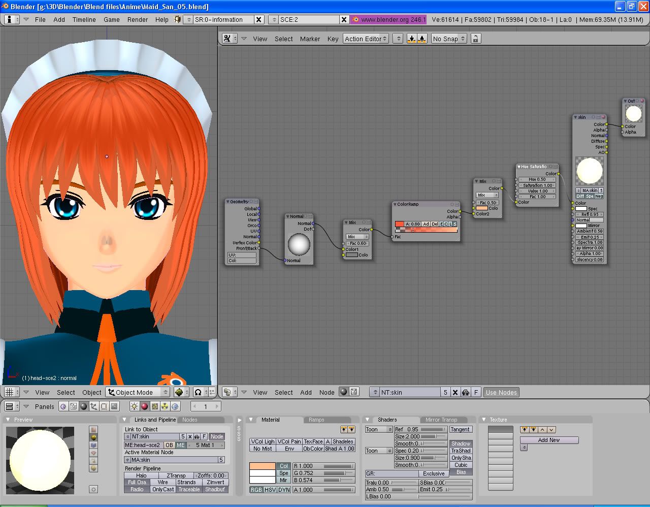Click the Radiosity buttons icon
This screenshot has width=650, height=507.
pos(165,406)
